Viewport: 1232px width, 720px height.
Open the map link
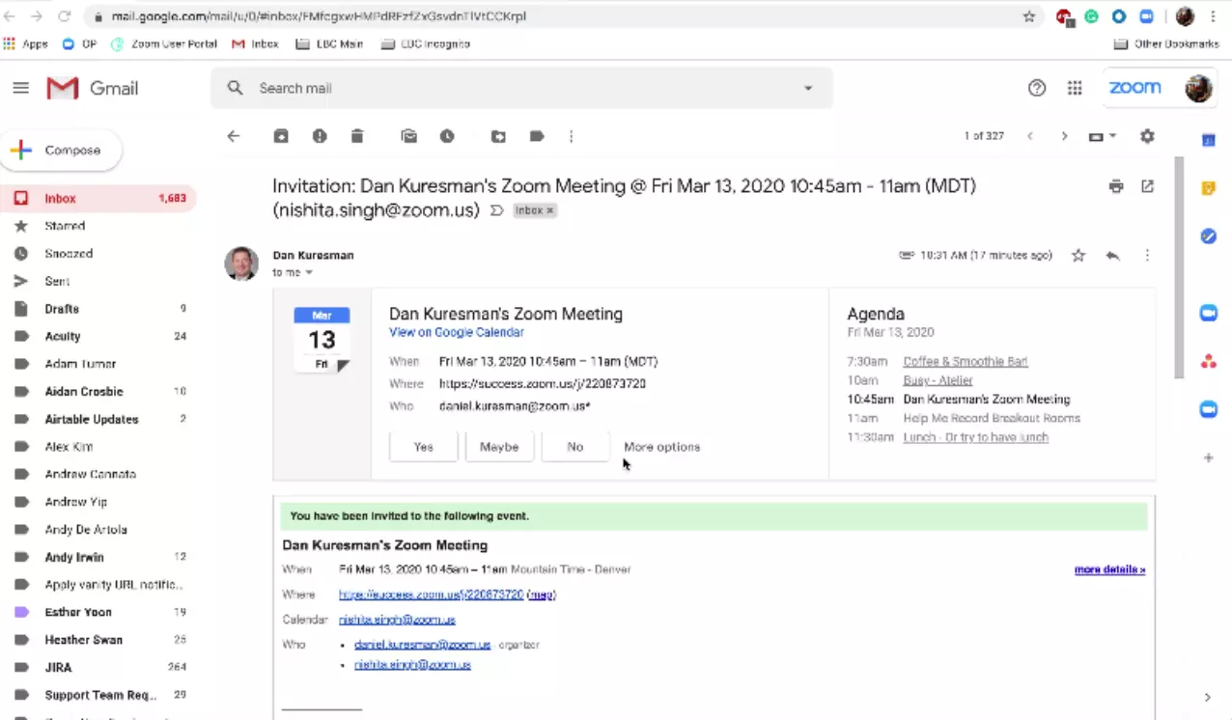point(541,595)
